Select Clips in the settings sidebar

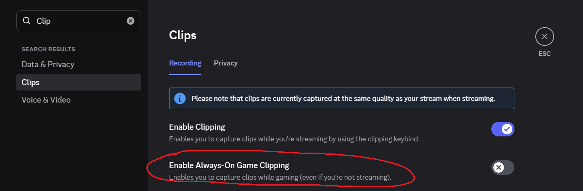(31, 82)
